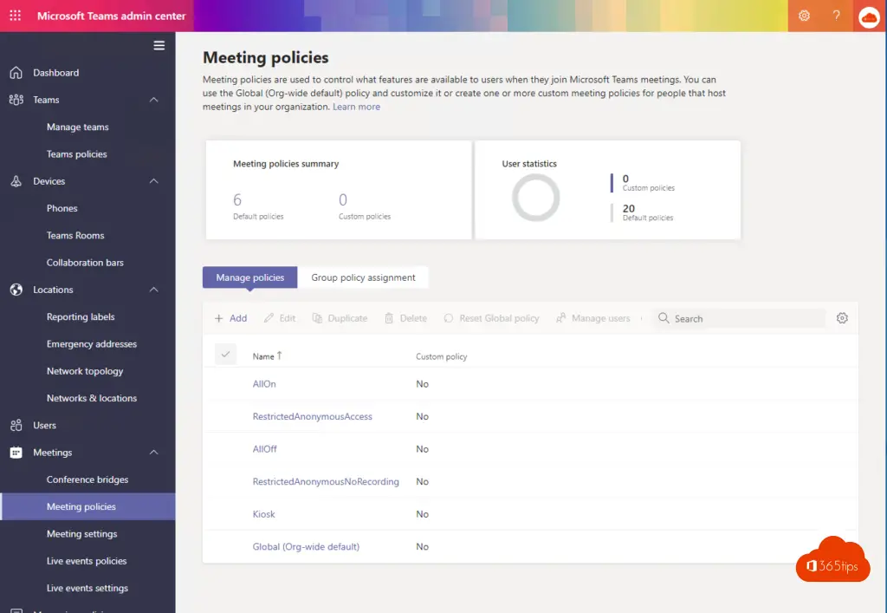Click the account avatar in header
Image resolution: width=887 pixels, height=613 pixels.
coord(868,16)
